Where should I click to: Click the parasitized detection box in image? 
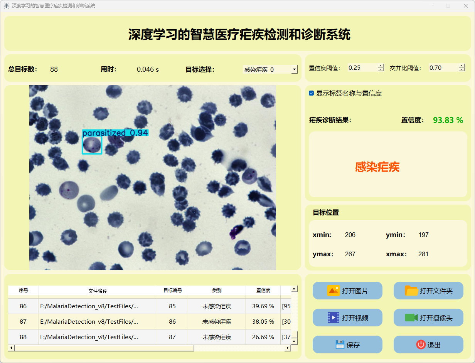[92, 145]
